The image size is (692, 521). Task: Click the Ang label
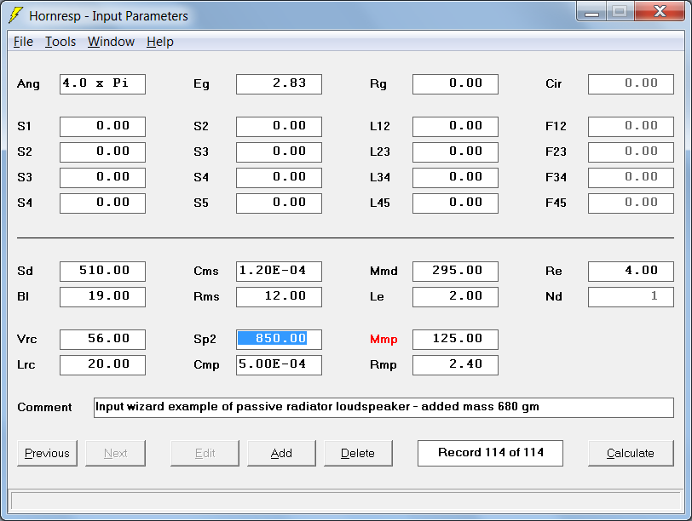(x=28, y=84)
